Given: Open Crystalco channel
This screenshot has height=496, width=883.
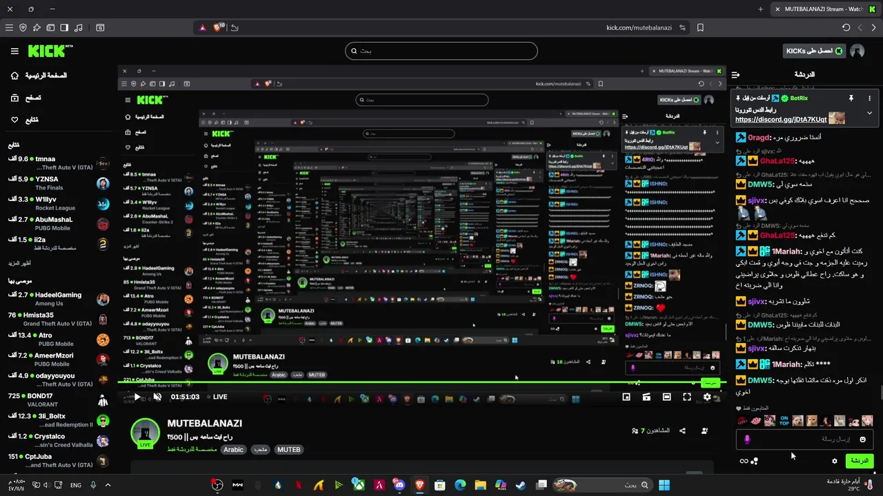Looking at the screenshot, I should tap(59, 440).
